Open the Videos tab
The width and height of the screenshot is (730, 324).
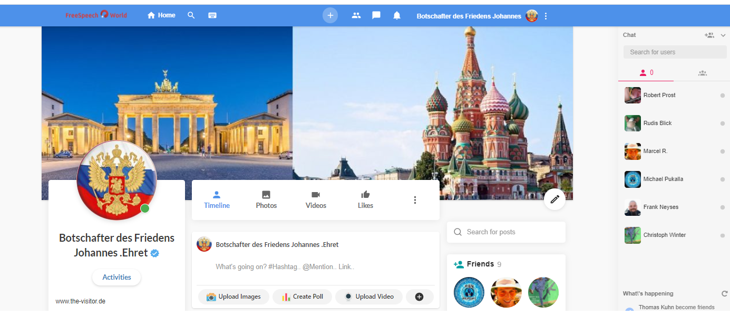tap(316, 200)
